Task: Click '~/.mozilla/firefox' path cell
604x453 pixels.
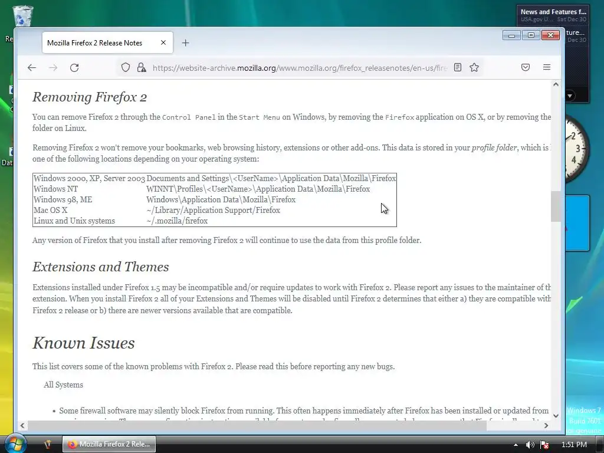Action: (x=177, y=221)
